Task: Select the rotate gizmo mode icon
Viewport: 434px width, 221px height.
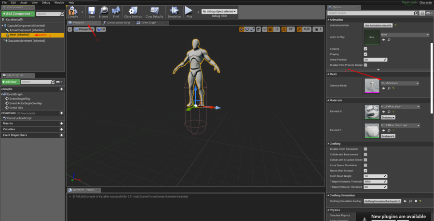Action: [247, 29]
